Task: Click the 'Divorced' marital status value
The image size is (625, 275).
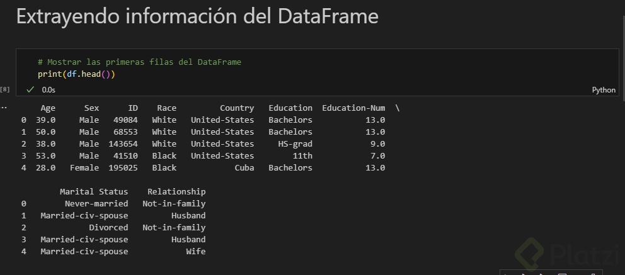Action: click(108, 228)
